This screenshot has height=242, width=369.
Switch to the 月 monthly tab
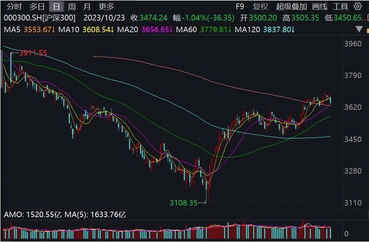(87, 7)
